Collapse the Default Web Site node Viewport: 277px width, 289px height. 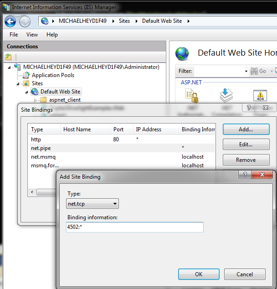coord(26,92)
